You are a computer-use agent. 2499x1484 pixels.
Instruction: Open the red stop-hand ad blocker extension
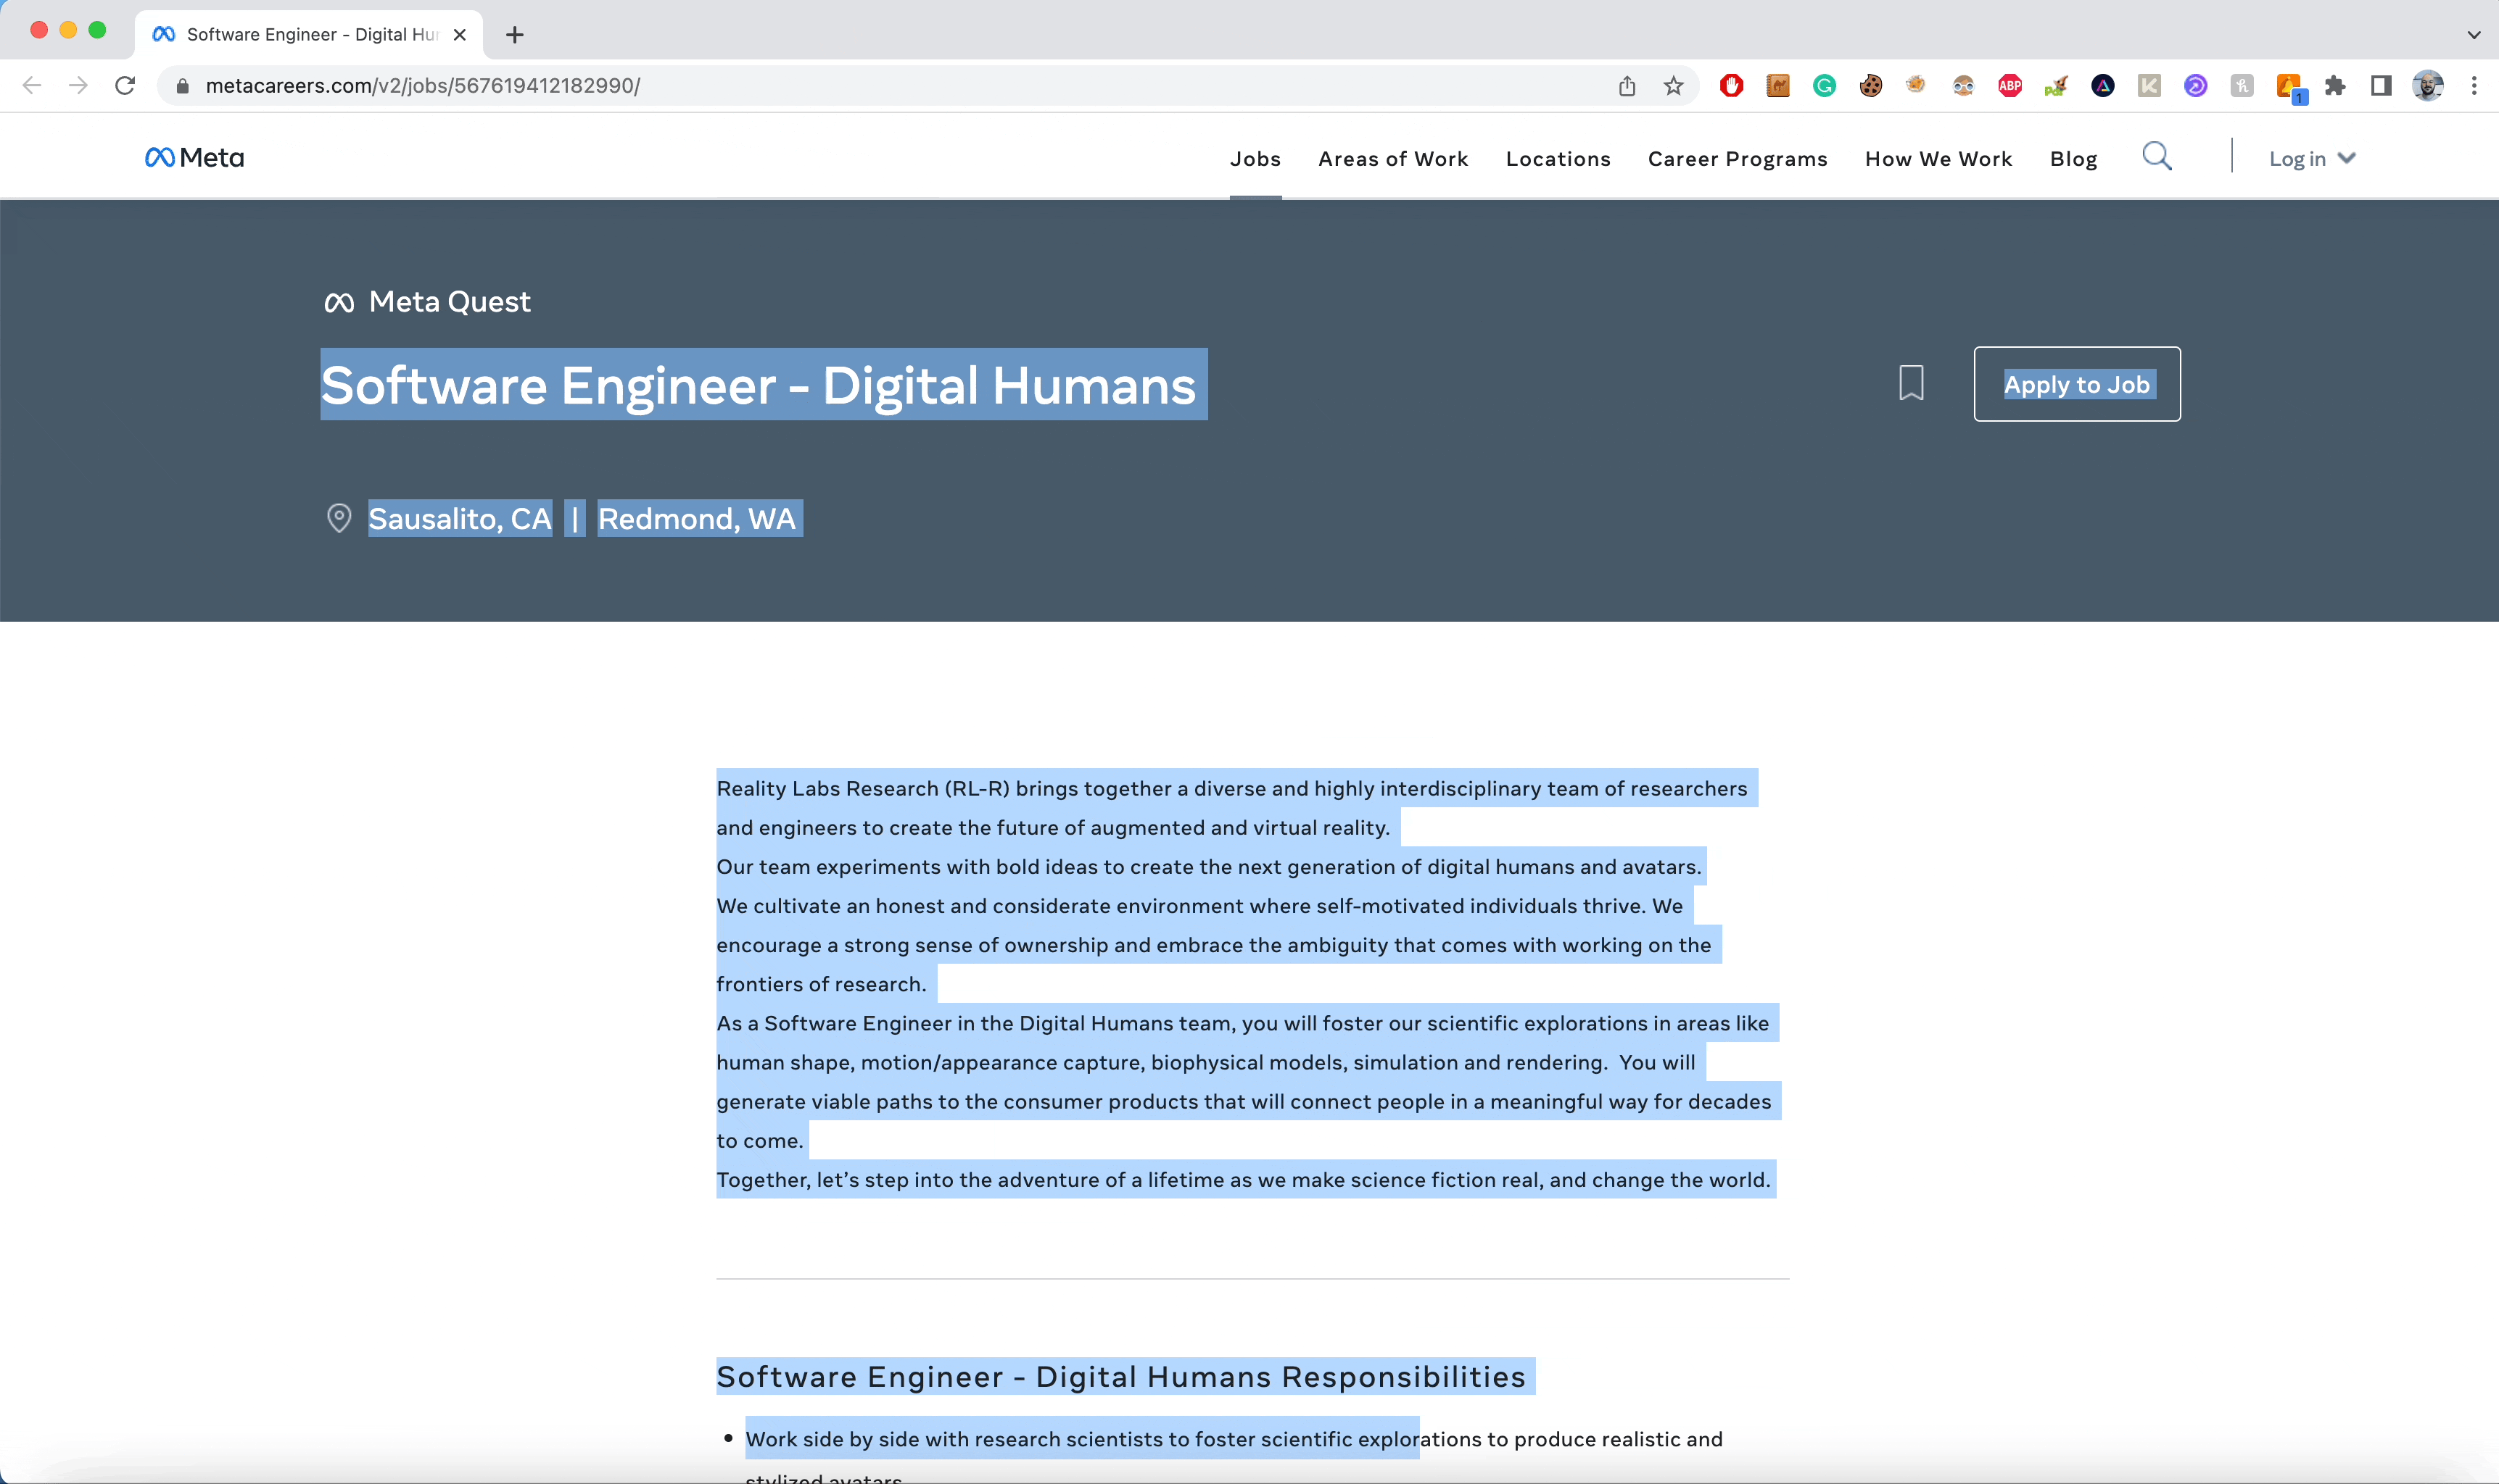pos(1731,86)
